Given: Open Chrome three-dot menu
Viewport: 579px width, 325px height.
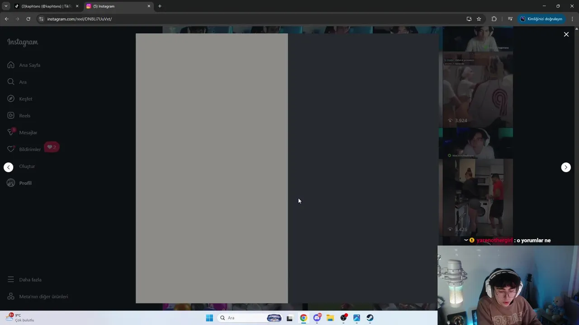Looking at the screenshot, I should click(x=572, y=19).
